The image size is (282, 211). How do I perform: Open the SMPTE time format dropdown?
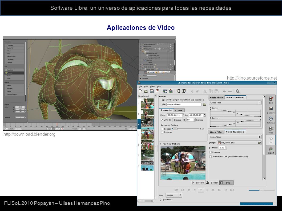click(x=174, y=195)
